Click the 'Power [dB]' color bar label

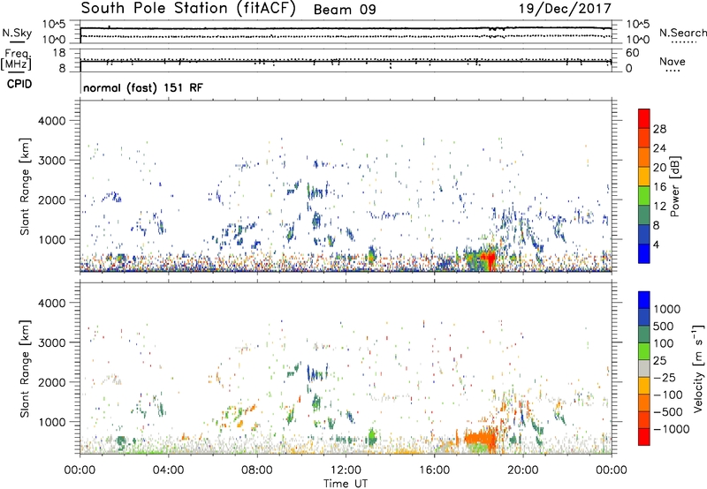coord(675,186)
